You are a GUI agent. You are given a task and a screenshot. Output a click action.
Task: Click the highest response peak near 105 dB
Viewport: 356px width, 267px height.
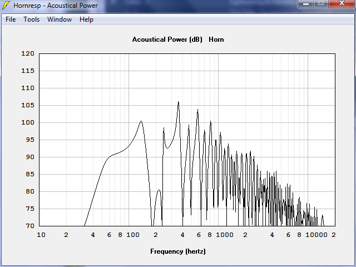178,102
